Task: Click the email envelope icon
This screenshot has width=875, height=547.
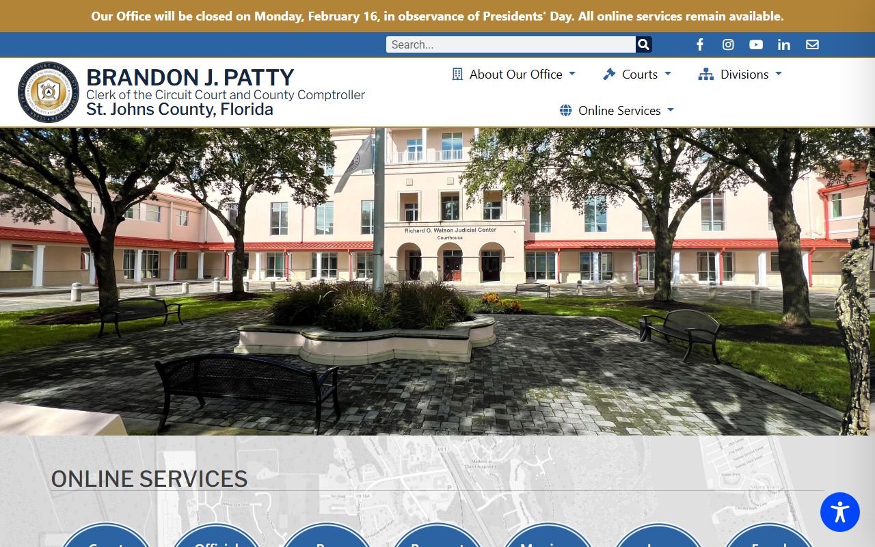Action: tap(812, 44)
